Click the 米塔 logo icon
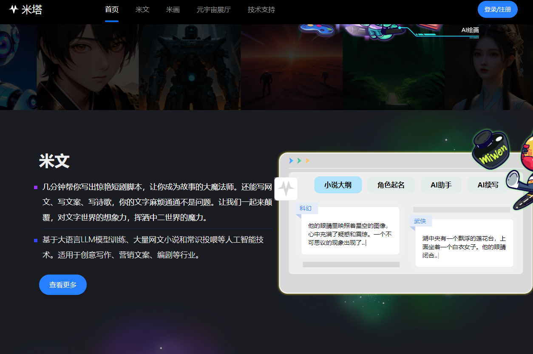Screen dimensions: 533x354 14,9
